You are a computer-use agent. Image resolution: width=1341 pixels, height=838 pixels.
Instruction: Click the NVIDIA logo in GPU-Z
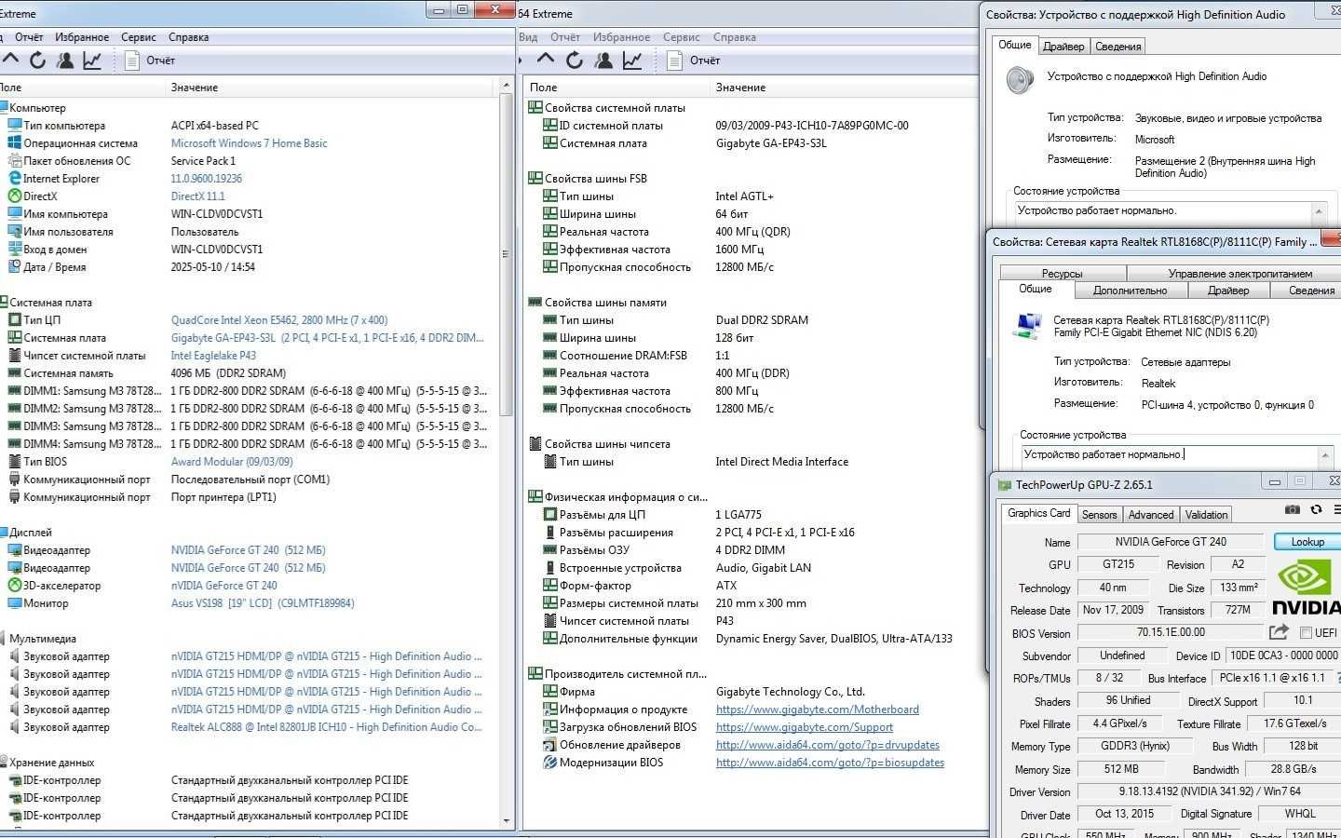[x=1306, y=588]
